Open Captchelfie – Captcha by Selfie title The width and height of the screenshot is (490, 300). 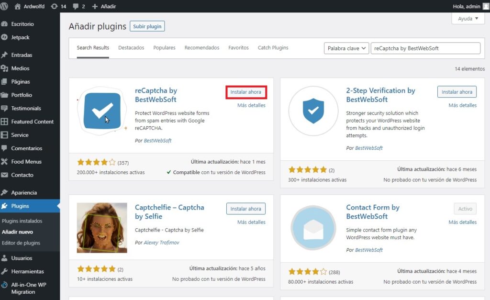[x=169, y=212]
